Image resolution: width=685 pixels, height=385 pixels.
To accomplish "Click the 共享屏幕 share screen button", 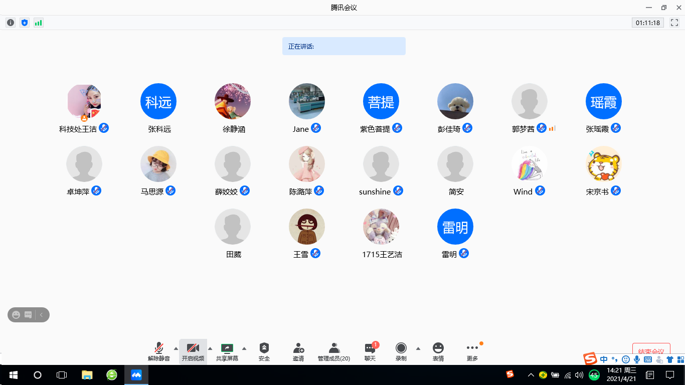I will [x=227, y=351].
